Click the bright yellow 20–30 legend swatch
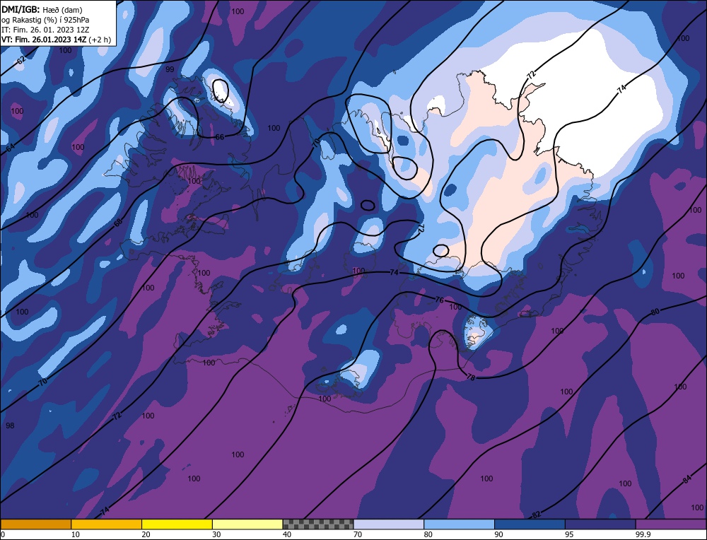The width and height of the screenshot is (707, 540). pyautogui.click(x=177, y=524)
